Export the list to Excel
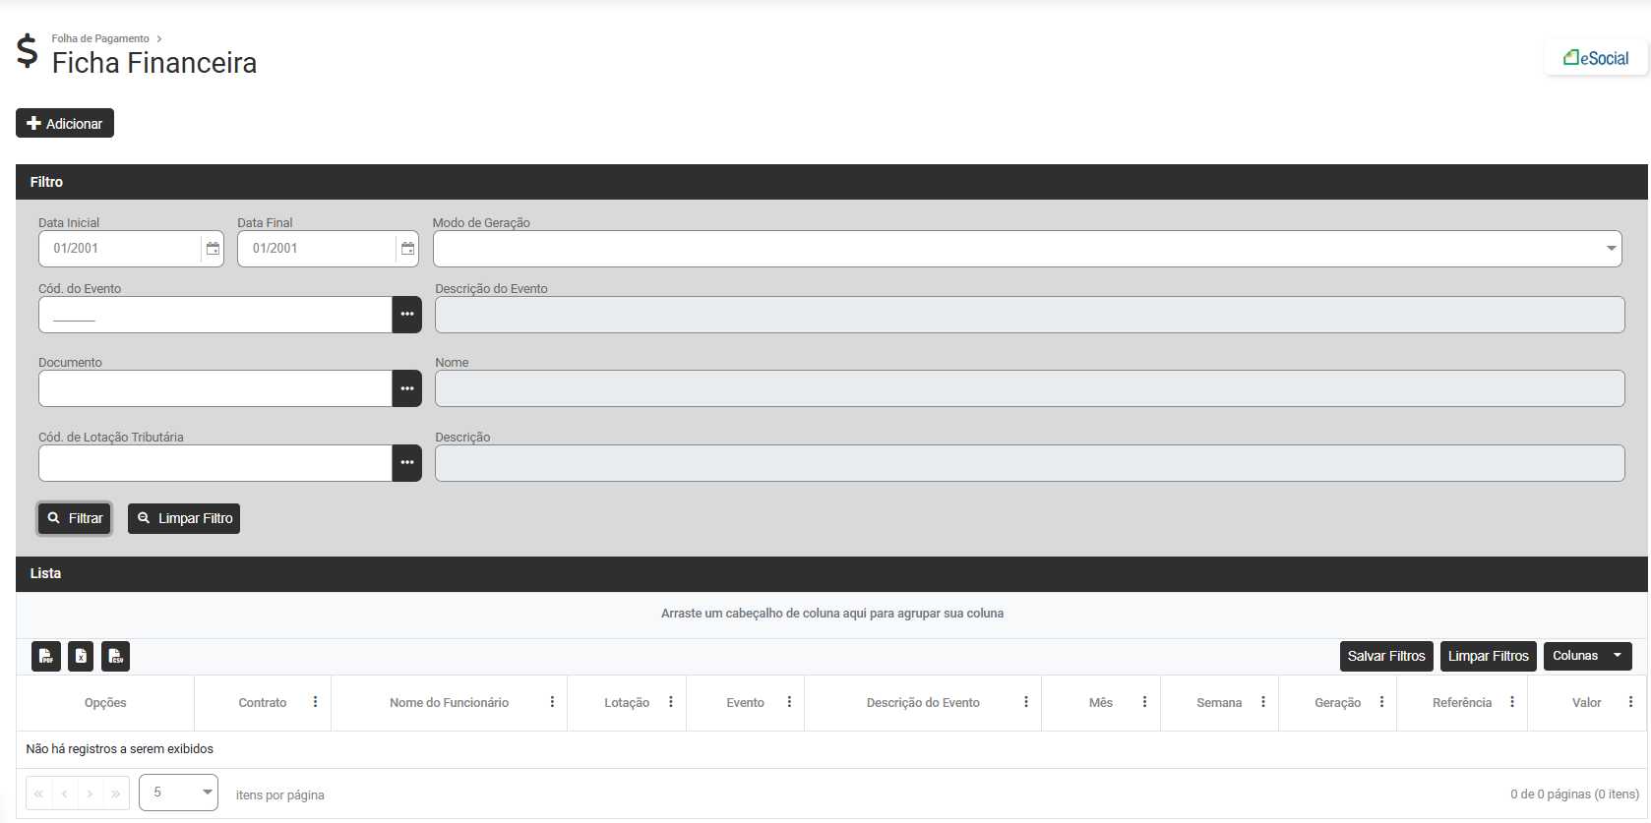The image size is (1651, 823). pos(81,656)
